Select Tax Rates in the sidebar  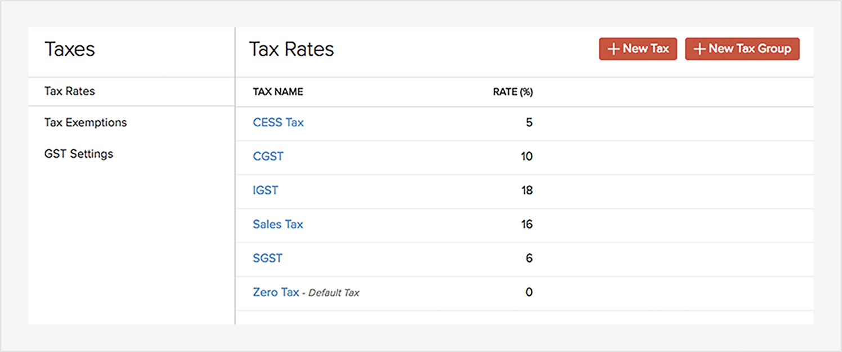pos(70,91)
